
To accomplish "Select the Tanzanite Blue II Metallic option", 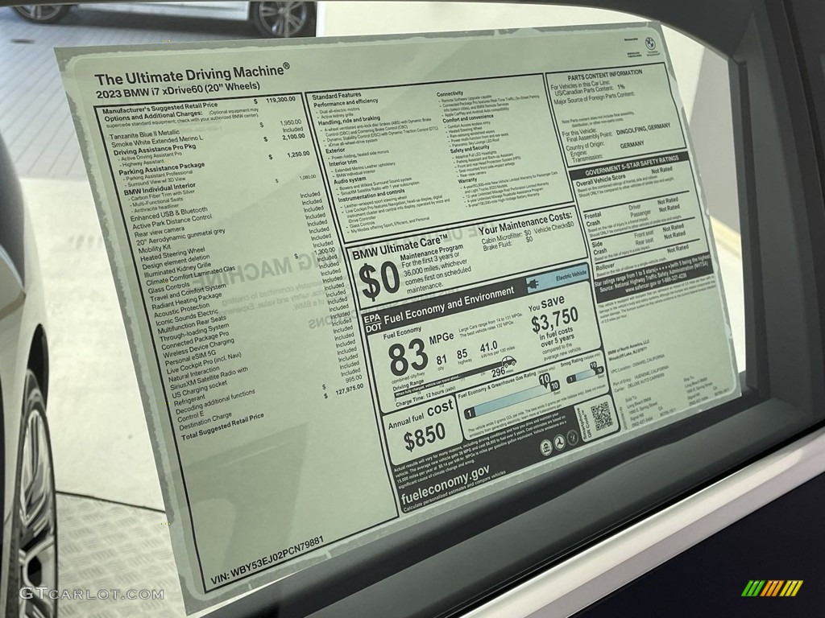I will tap(144, 134).
